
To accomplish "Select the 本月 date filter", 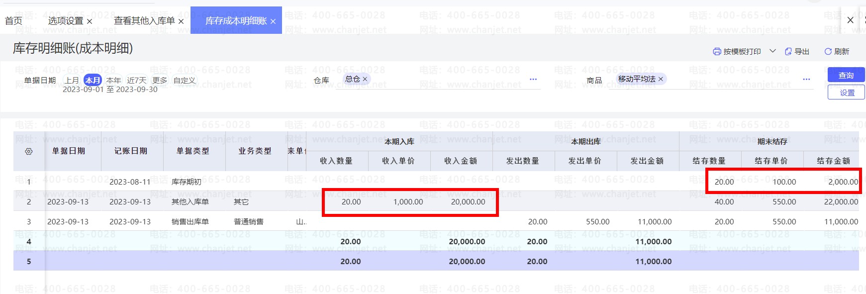I will click(93, 80).
